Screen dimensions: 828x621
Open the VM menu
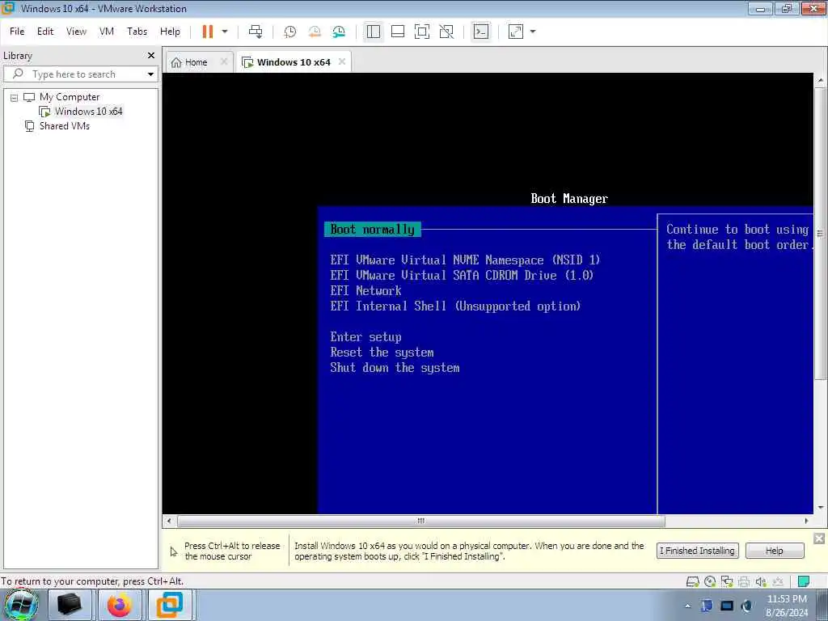(x=107, y=32)
